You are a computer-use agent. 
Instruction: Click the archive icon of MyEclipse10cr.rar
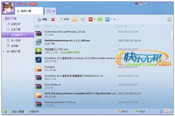pos(38,78)
